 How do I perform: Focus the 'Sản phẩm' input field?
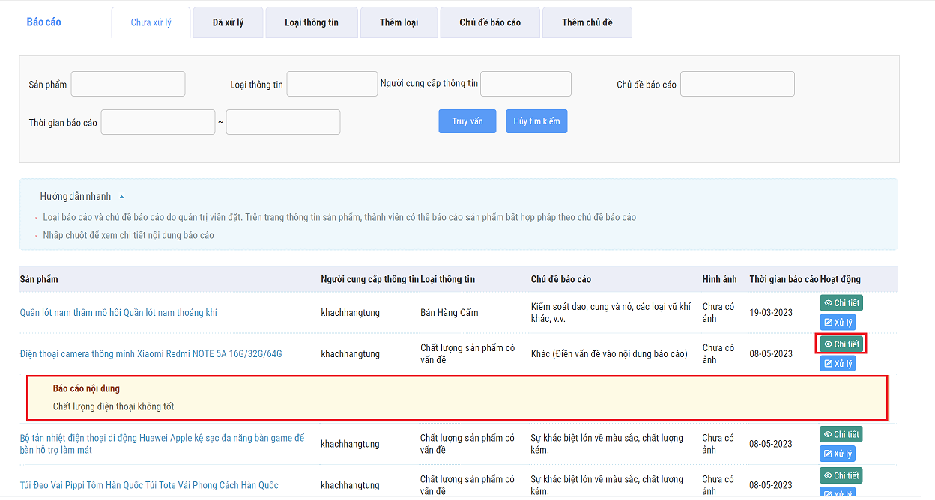[x=128, y=85]
